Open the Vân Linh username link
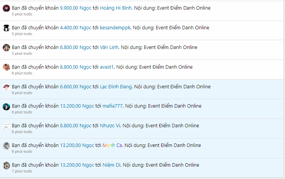This screenshot has height=179, width=285. click(109, 47)
